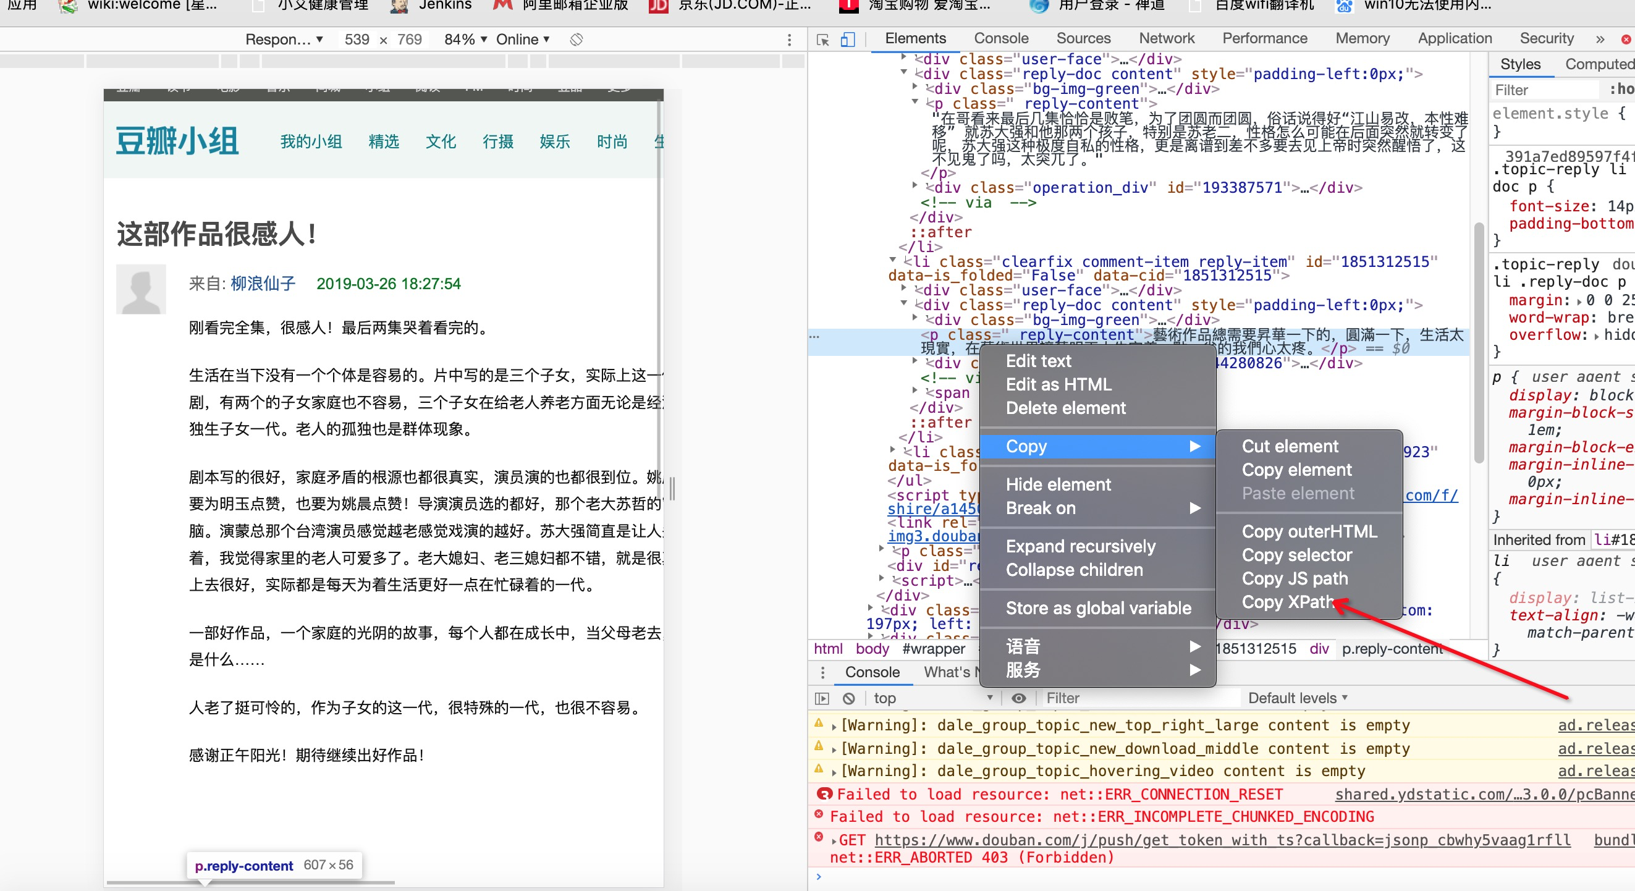This screenshot has height=891, width=1635.
Task: Open the Application tab
Action: point(1454,39)
